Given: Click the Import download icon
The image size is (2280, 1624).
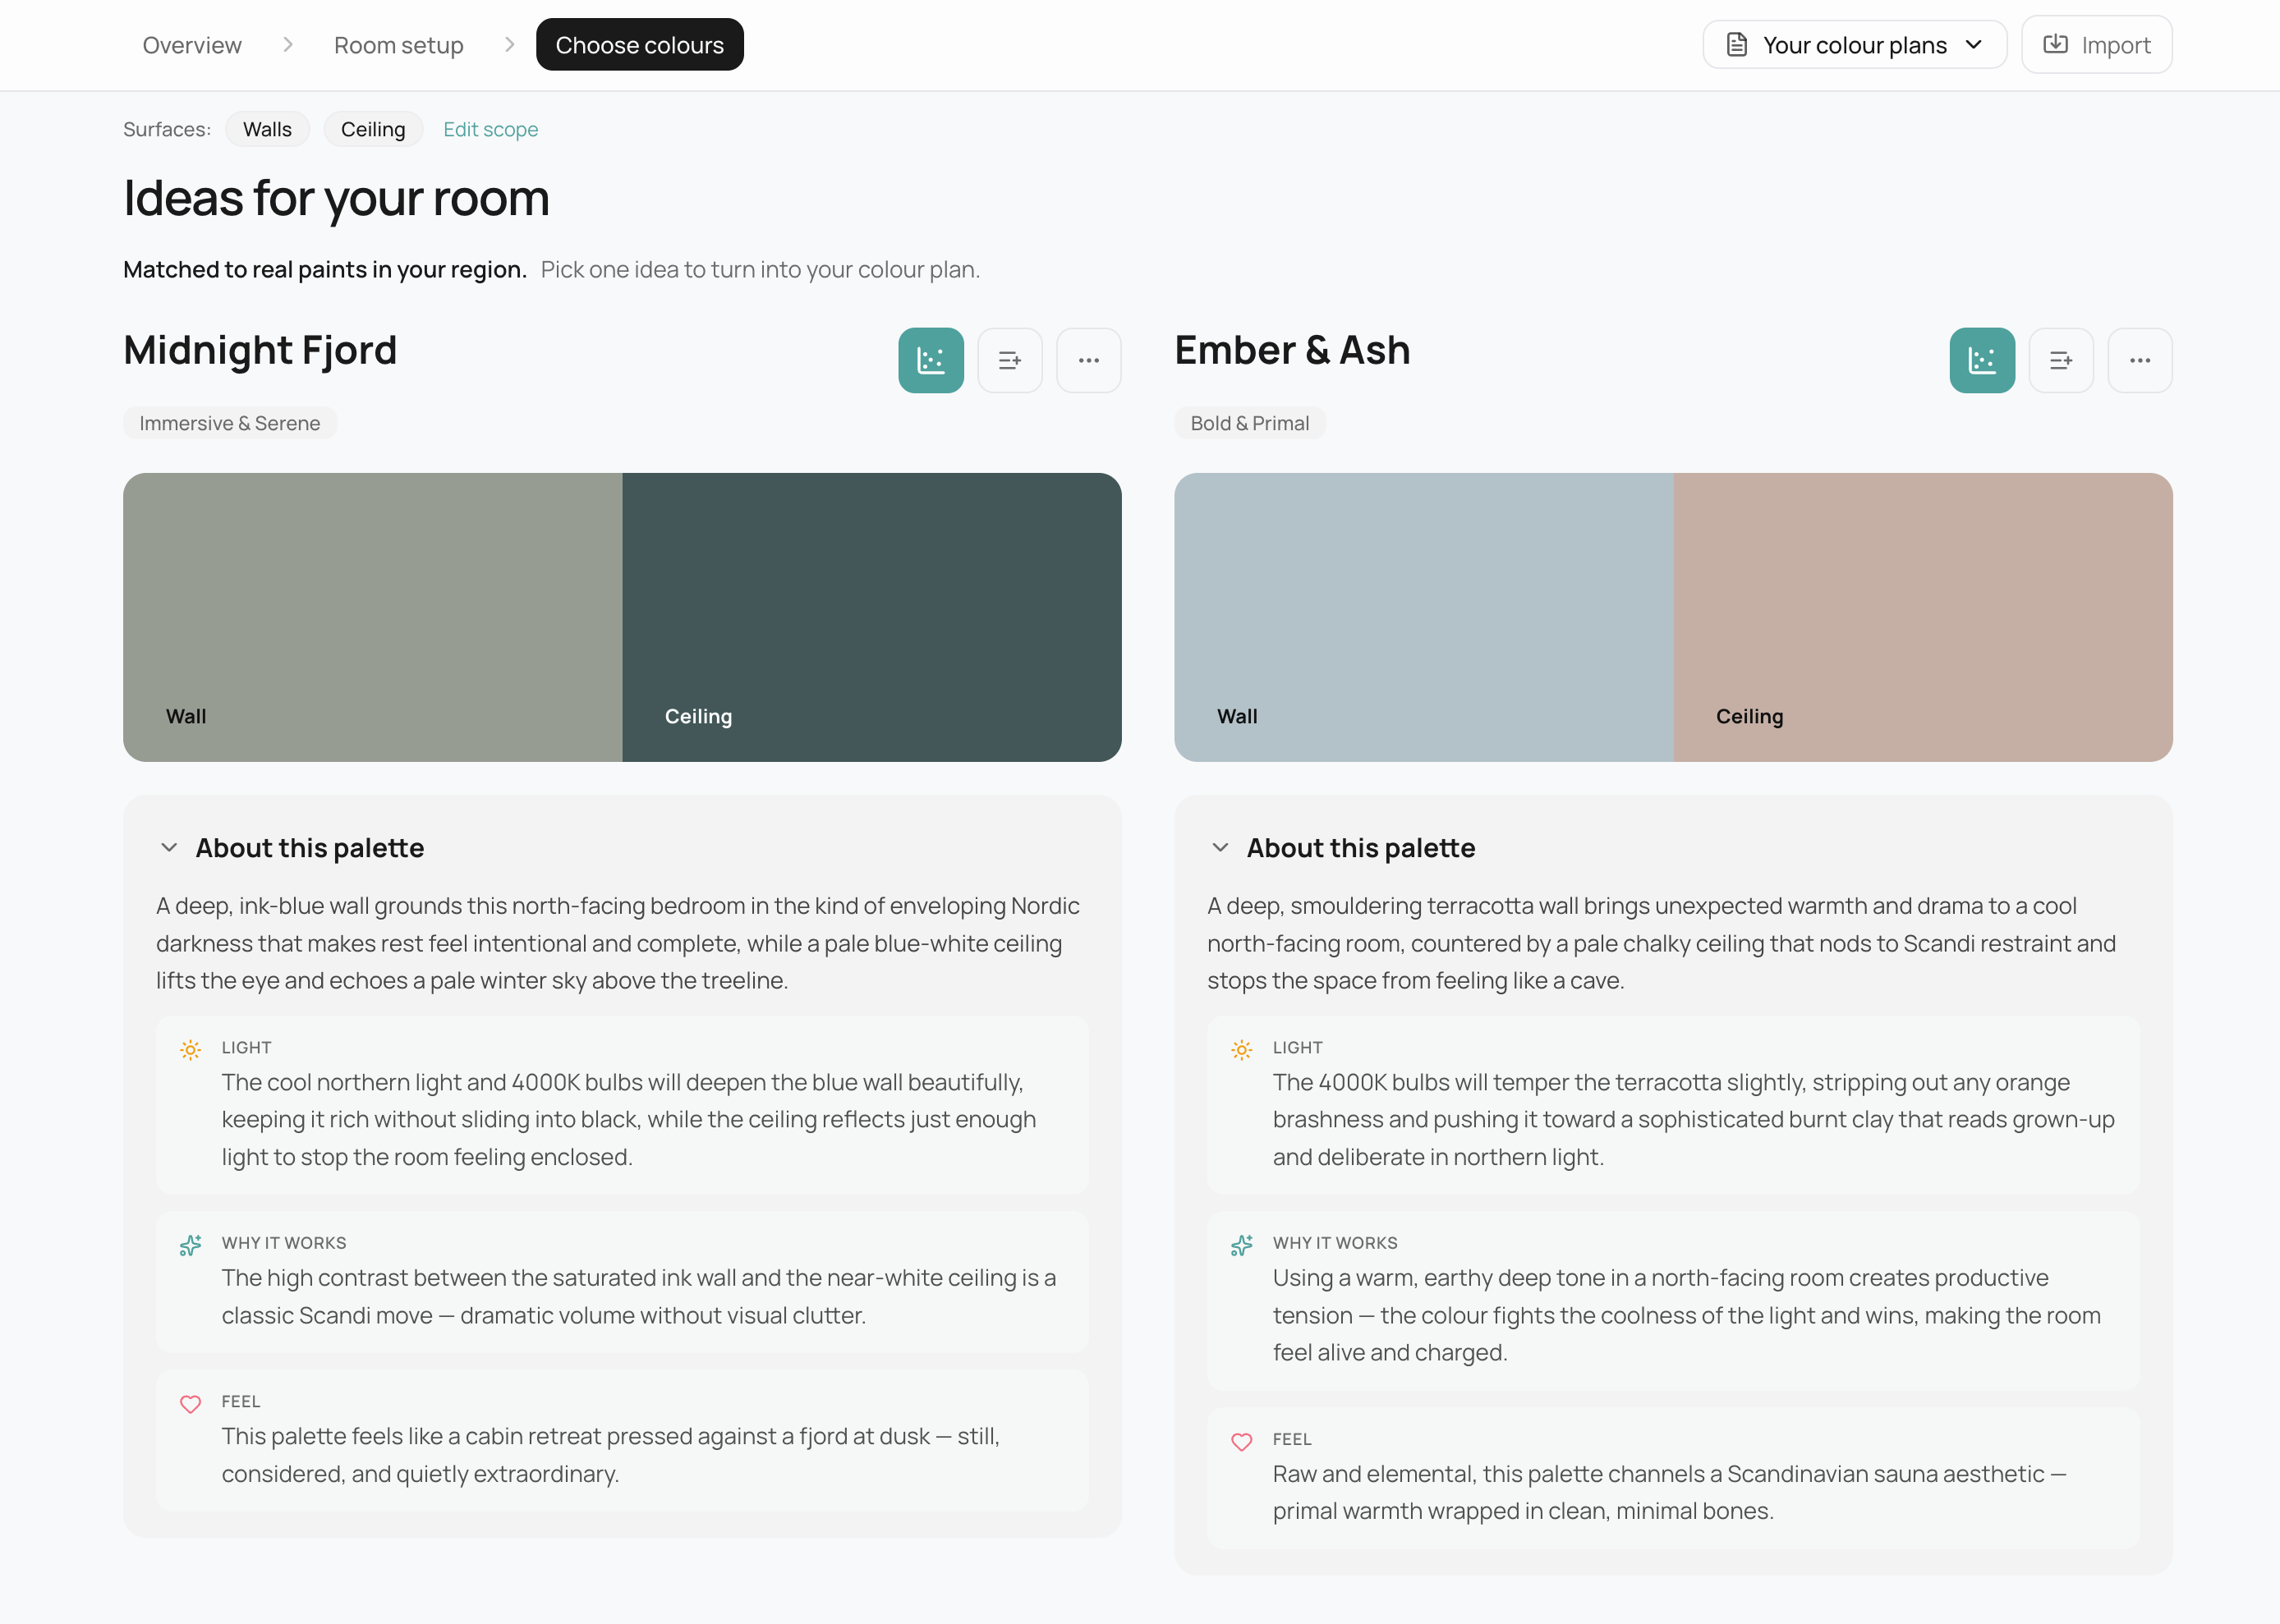Looking at the screenshot, I should [x=2056, y=44].
